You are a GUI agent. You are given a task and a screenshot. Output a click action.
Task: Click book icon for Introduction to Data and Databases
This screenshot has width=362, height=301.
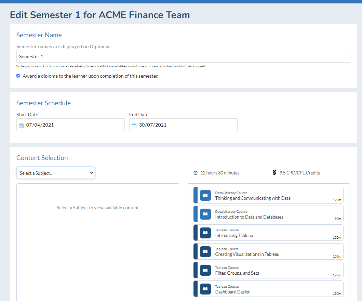coord(205,214)
